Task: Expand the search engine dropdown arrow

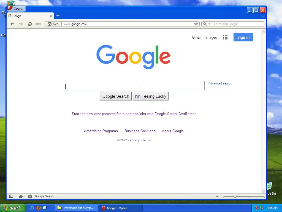Action: [x=209, y=24]
